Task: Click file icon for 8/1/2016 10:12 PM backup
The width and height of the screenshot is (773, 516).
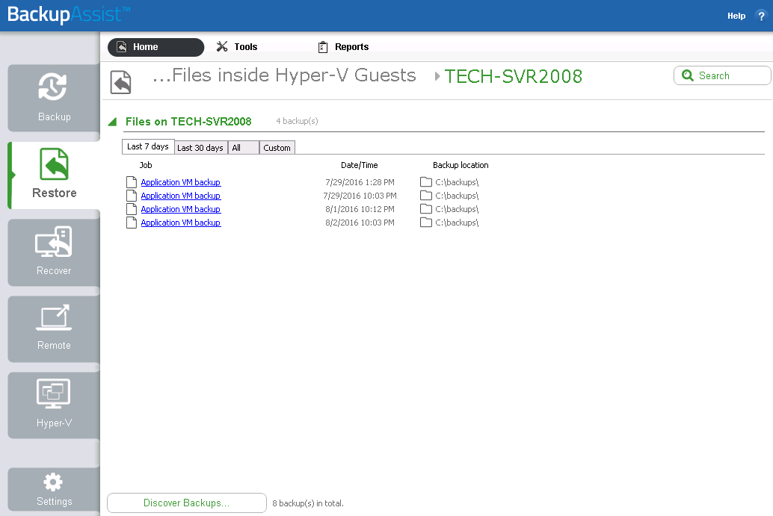Action: coord(131,209)
